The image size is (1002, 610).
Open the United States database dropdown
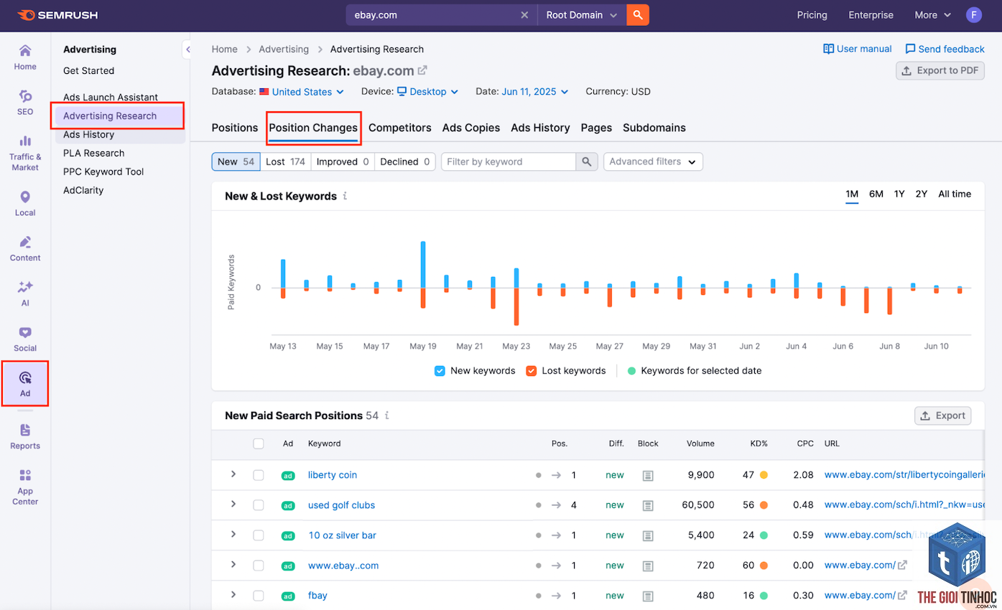pos(302,92)
